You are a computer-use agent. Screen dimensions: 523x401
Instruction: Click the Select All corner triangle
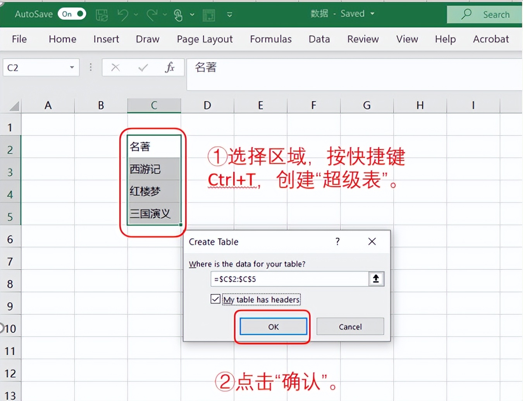[x=14, y=106]
